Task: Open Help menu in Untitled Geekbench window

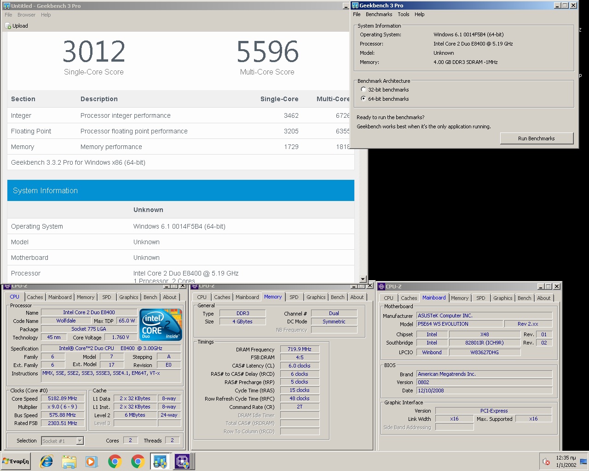Action: click(x=46, y=15)
